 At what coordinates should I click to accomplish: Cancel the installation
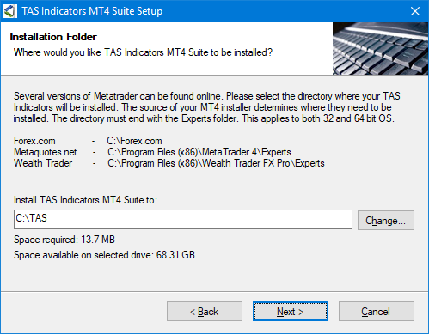coord(377,311)
